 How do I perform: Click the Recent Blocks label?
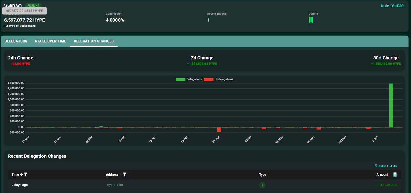coord(216,14)
